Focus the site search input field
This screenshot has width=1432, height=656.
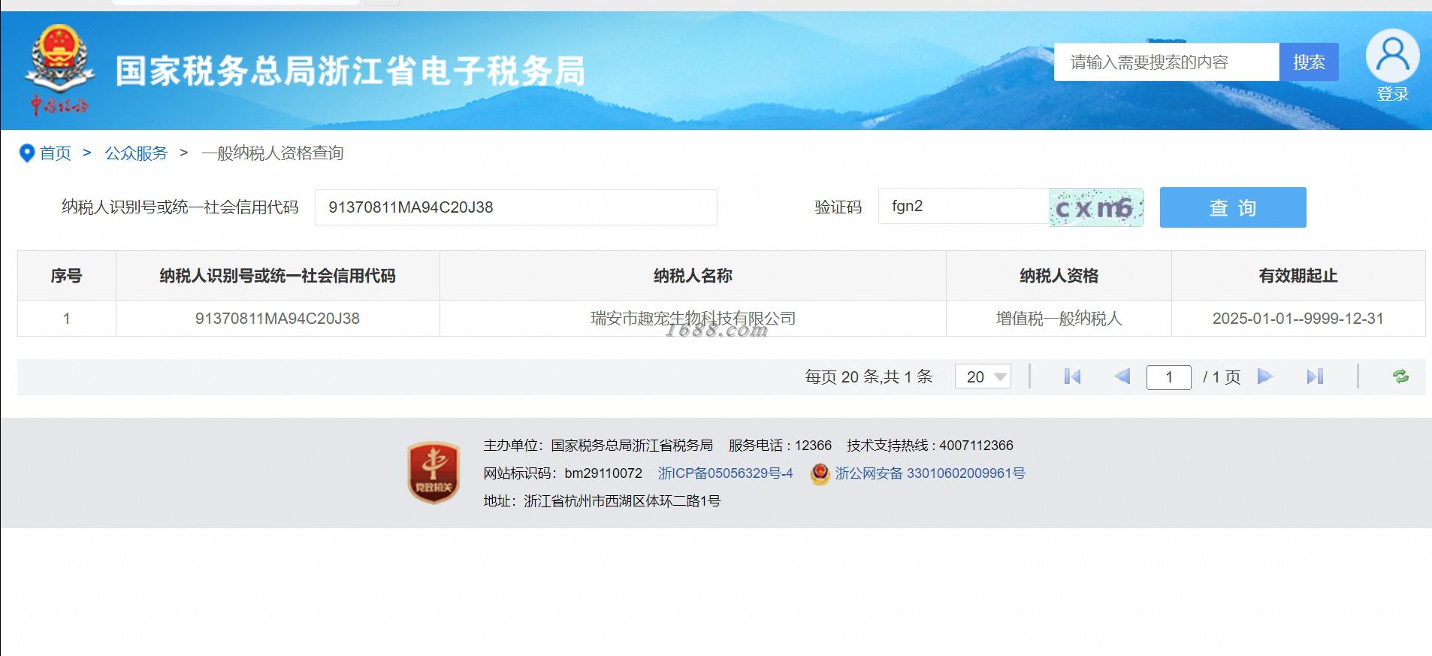[x=1167, y=62]
